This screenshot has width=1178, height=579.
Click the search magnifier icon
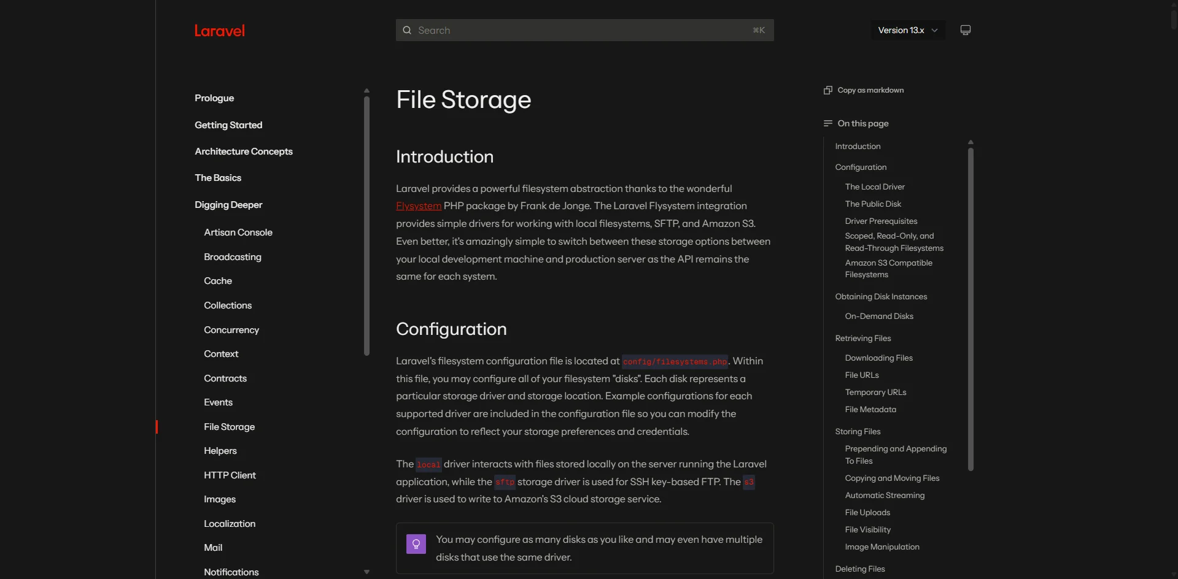pos(407,30)
